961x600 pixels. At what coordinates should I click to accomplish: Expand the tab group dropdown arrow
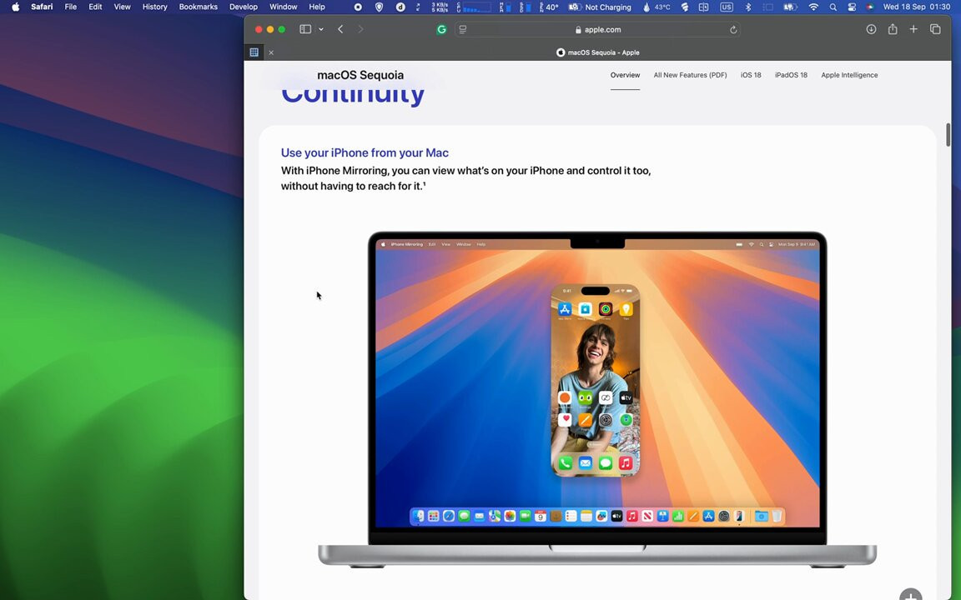point(320,29)
